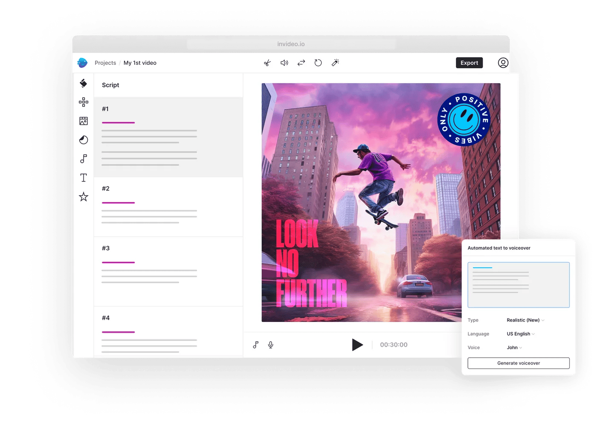This screenshot has width=597, height=423.
Task: Select script scene #3
Action: tap(168, 271)
